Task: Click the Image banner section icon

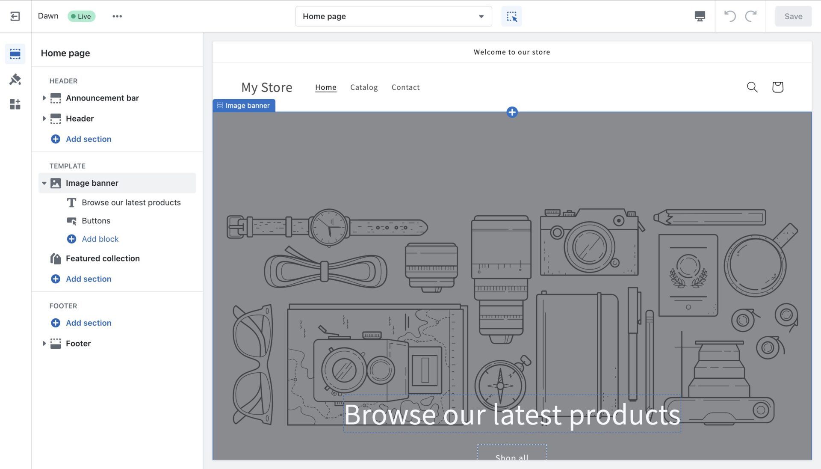Action: point(56,183)
